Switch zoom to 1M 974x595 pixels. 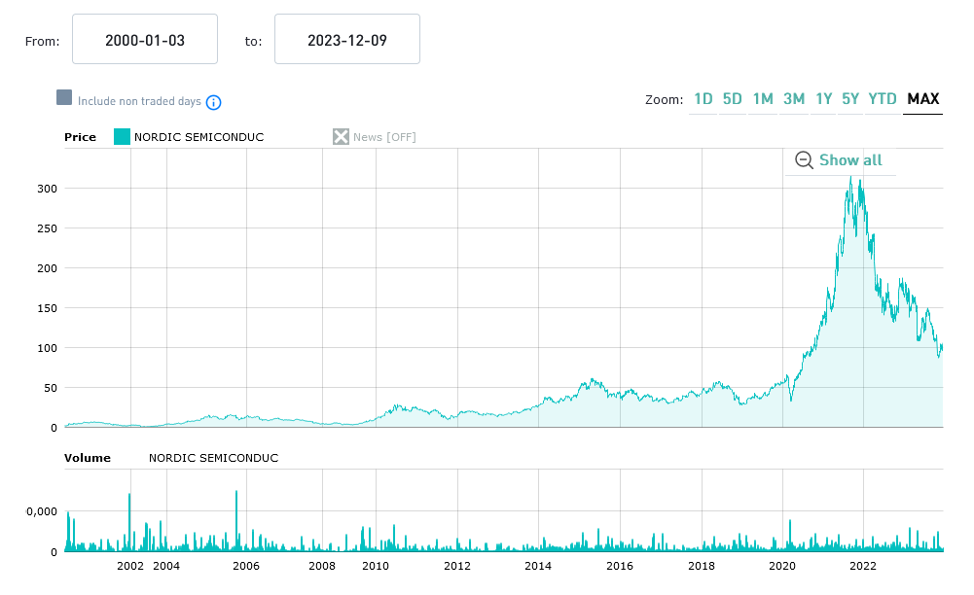(763, 99)
